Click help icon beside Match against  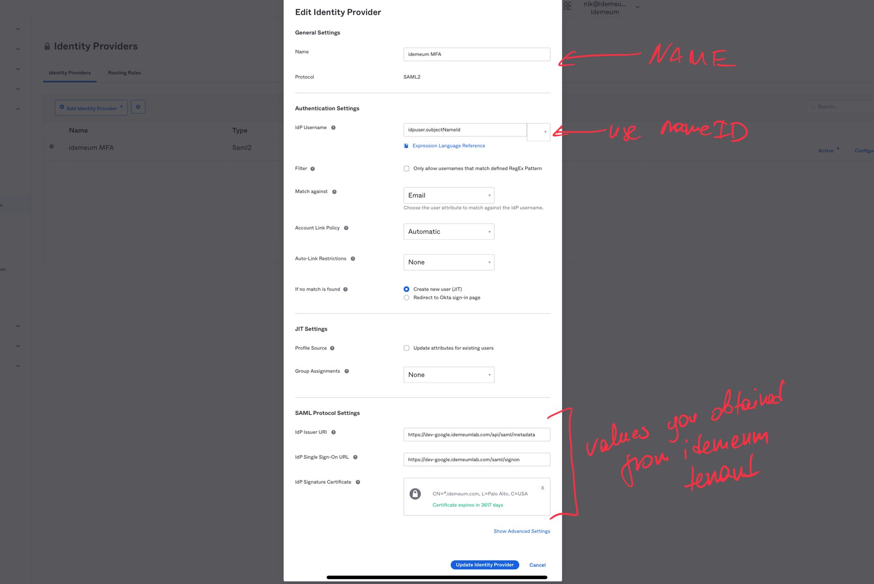pos(334,192)
